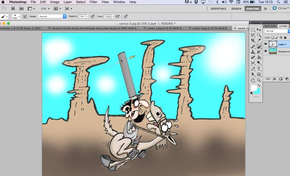Toggle tablet pressure controls size
The image size is (290, 176).
click(x=125, y=16)
